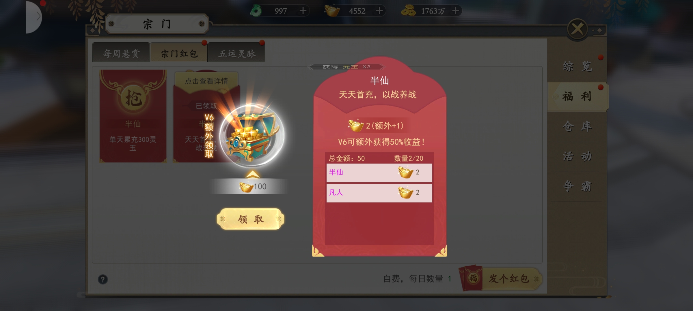View details via 点击查看详情 label
This screenshot has width=693, height=311.
pos(206,81)
